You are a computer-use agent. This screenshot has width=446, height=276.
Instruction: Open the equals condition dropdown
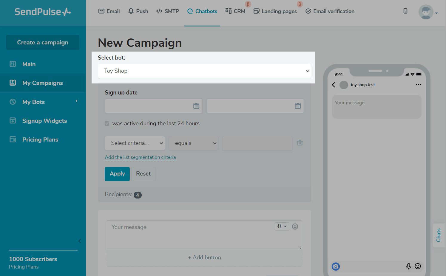click(193, 143)
